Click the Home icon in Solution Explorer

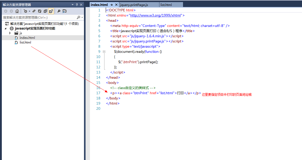click(x=17, y=11)
